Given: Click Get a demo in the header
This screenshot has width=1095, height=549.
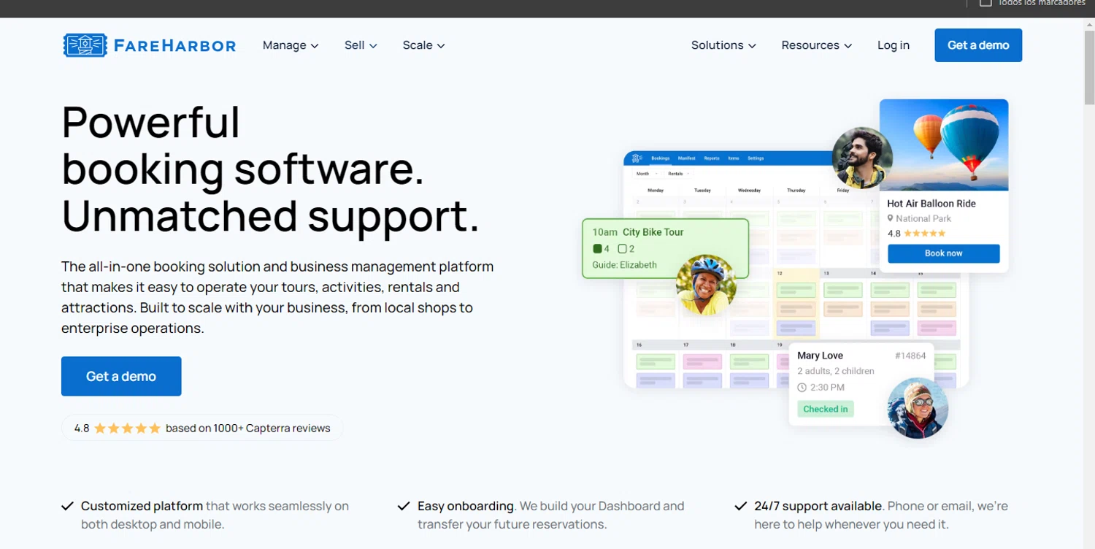Looking at the screenshot, I should [978, 45].
